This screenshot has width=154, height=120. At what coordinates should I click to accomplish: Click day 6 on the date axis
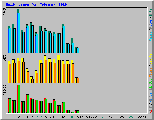coord(32,117)
